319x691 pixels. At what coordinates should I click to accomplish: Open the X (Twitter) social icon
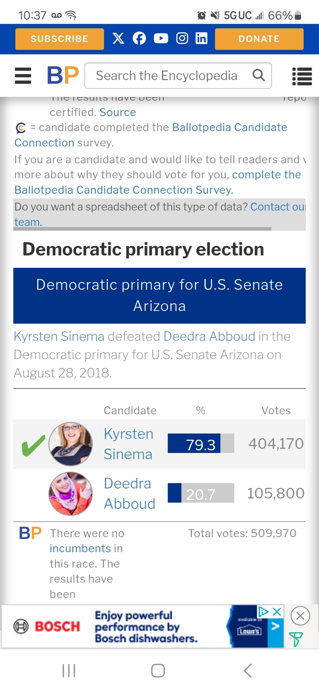[x=118, y=38]
